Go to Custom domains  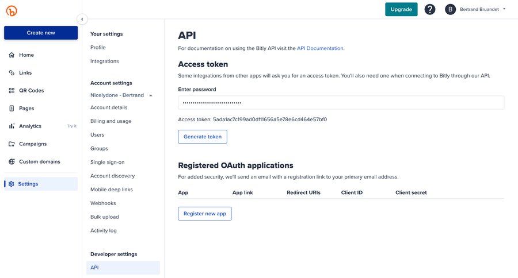click(41, 161)
